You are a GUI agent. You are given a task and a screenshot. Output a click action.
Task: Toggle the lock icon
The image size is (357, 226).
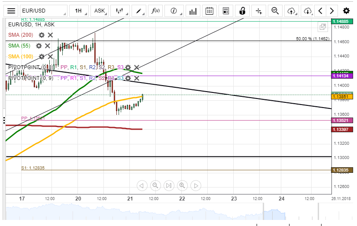pos(242,11)
